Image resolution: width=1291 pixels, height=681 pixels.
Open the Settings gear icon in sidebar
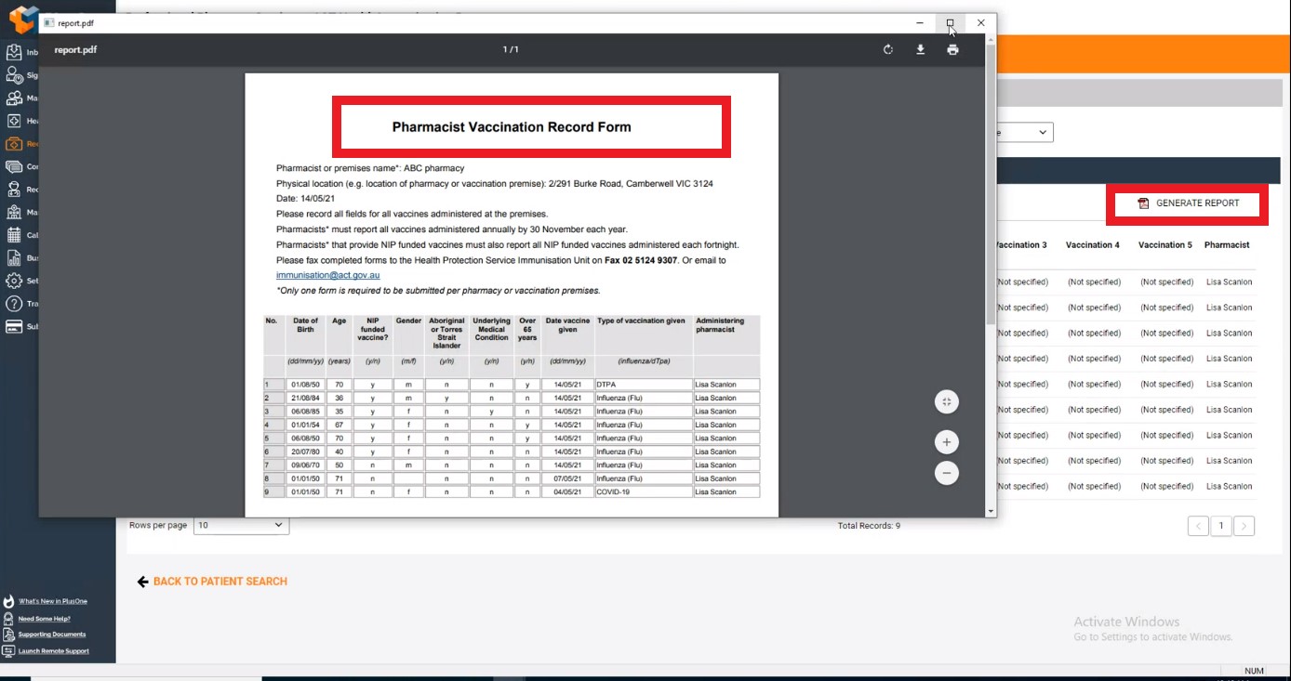[x=14, y=281]
